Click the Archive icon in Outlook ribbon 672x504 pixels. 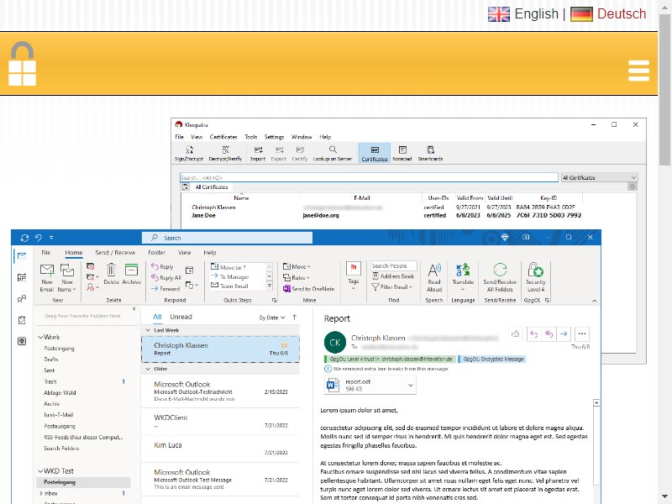(x=131, y=274)
